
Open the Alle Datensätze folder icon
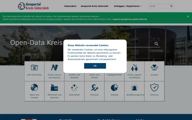click(34, 67)
